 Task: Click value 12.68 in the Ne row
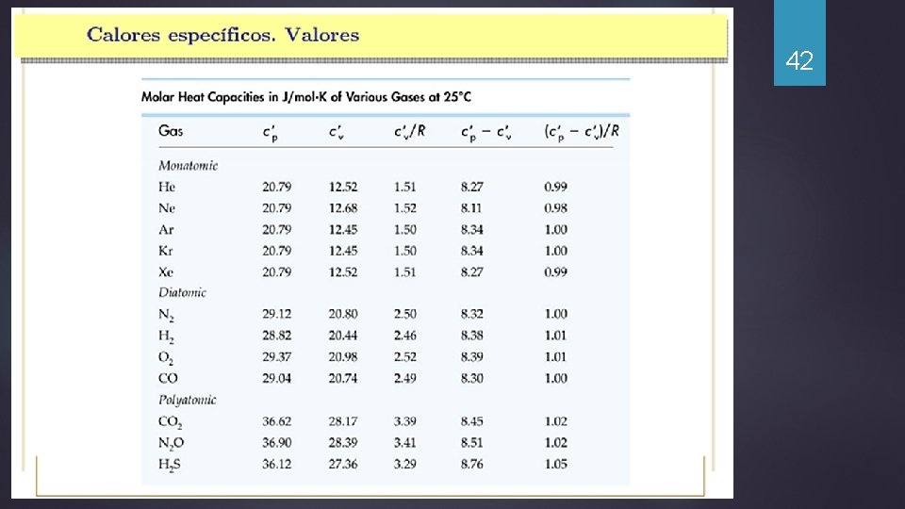[x=343, y=208]
